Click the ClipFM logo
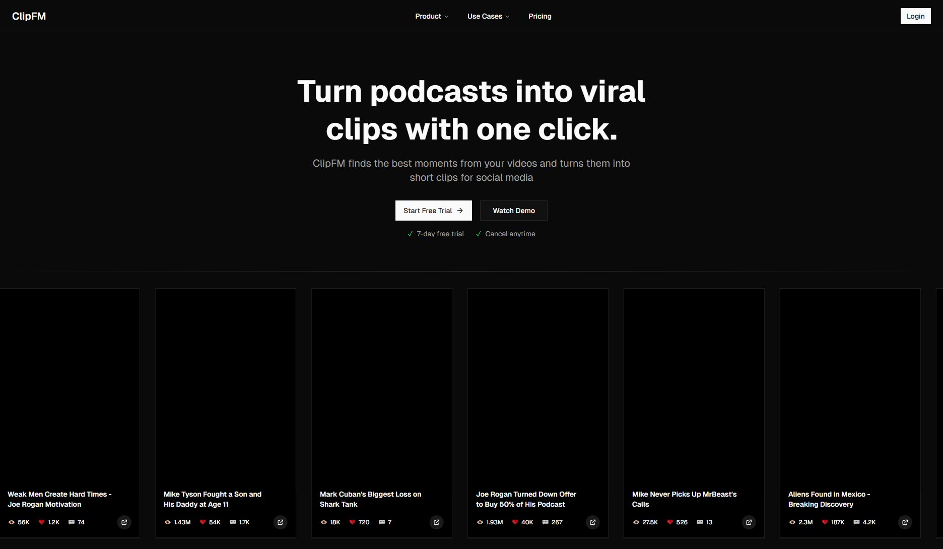Screen dimensions: 943x549 point(29,16)
